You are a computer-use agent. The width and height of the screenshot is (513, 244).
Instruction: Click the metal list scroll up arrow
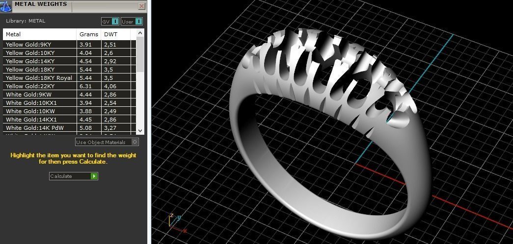(140, 33)
